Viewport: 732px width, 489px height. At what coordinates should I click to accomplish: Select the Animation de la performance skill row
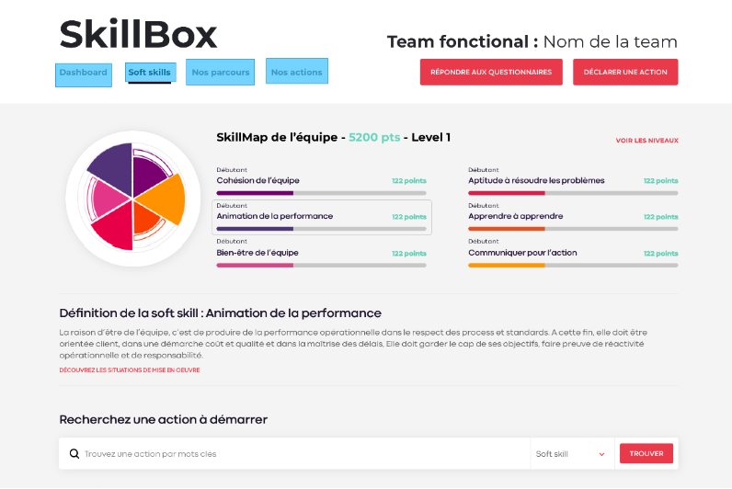(x=322, y=217)
